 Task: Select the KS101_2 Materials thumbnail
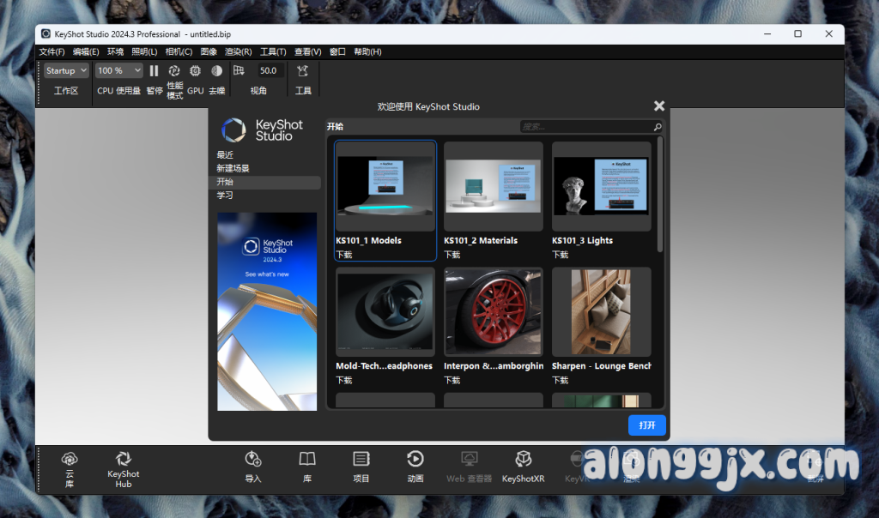coord(493,187)
